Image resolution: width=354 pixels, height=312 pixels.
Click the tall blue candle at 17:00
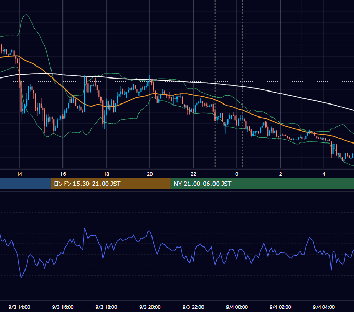(85, 94)
